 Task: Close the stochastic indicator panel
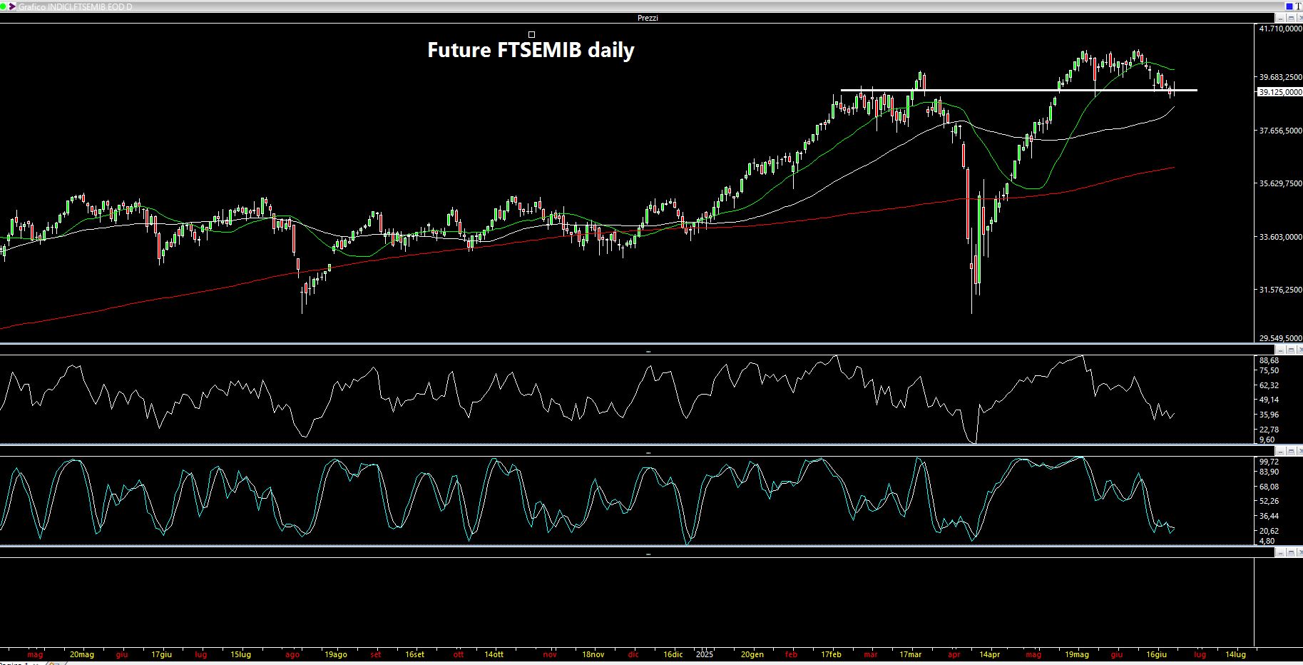pyautogui.click(x=1299, y=451)
